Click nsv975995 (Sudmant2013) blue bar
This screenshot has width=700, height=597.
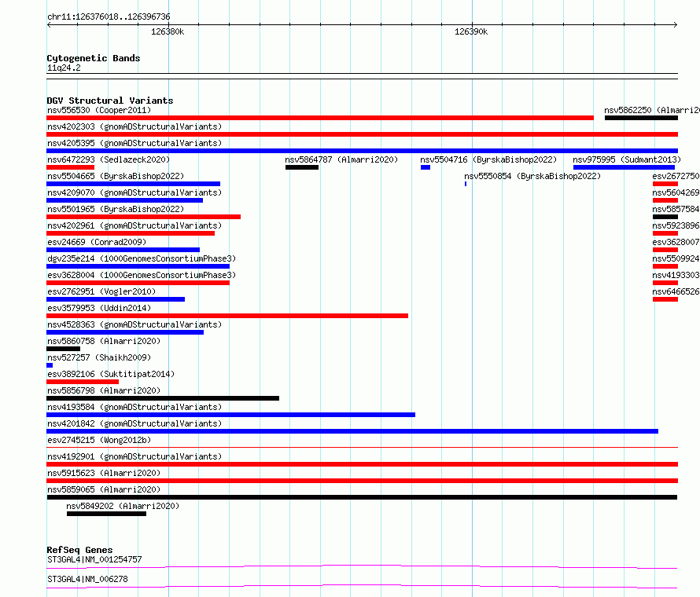click(x=624, y=167)
